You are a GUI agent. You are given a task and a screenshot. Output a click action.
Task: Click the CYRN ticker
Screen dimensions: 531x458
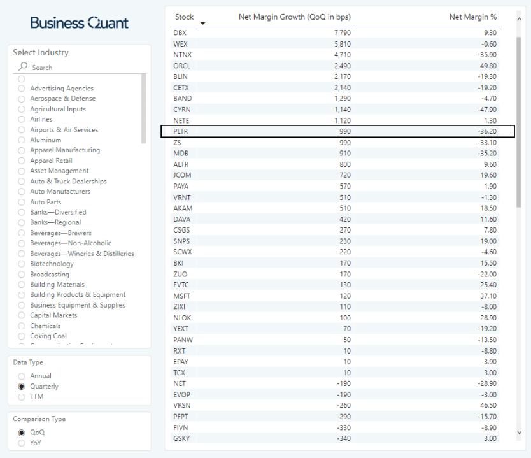click(x=182, y=110)
